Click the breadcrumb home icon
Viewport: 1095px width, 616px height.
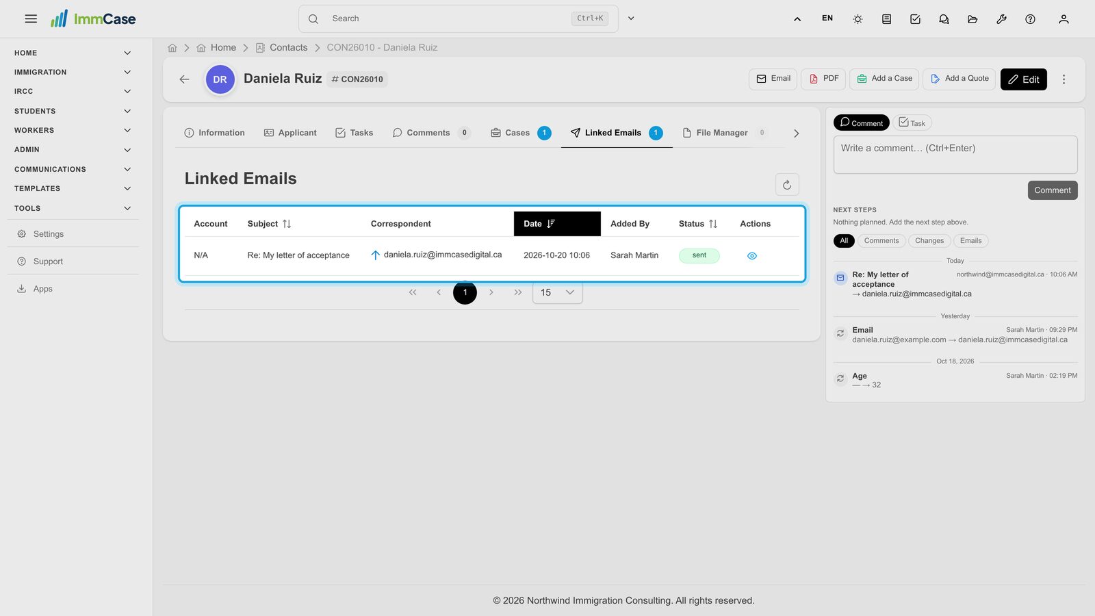(172, 48)
